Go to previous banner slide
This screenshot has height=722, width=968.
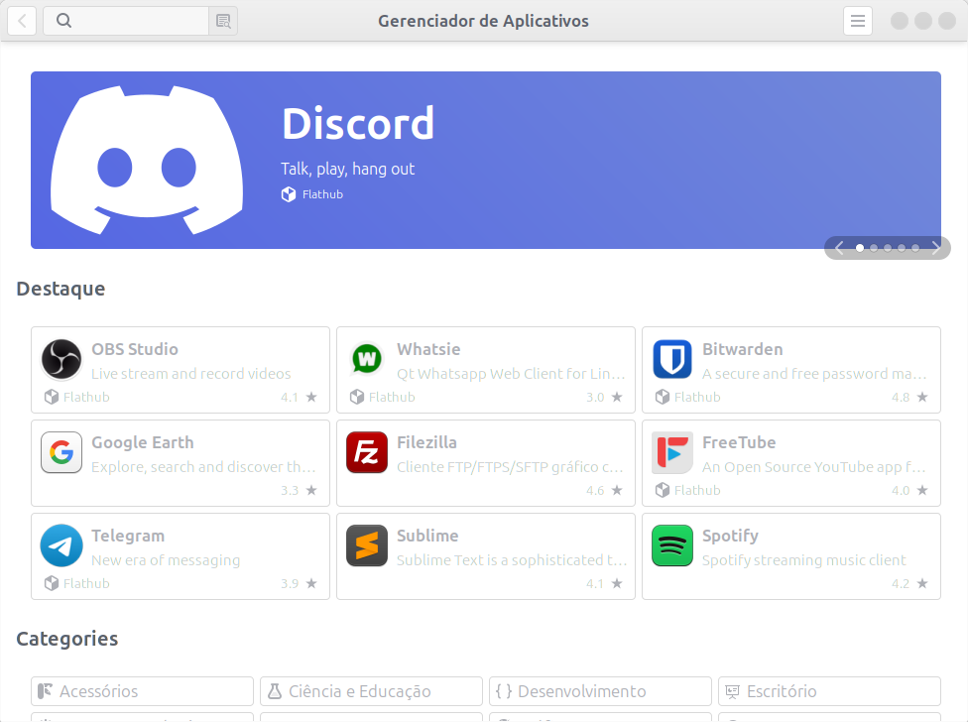pos(839,248)
